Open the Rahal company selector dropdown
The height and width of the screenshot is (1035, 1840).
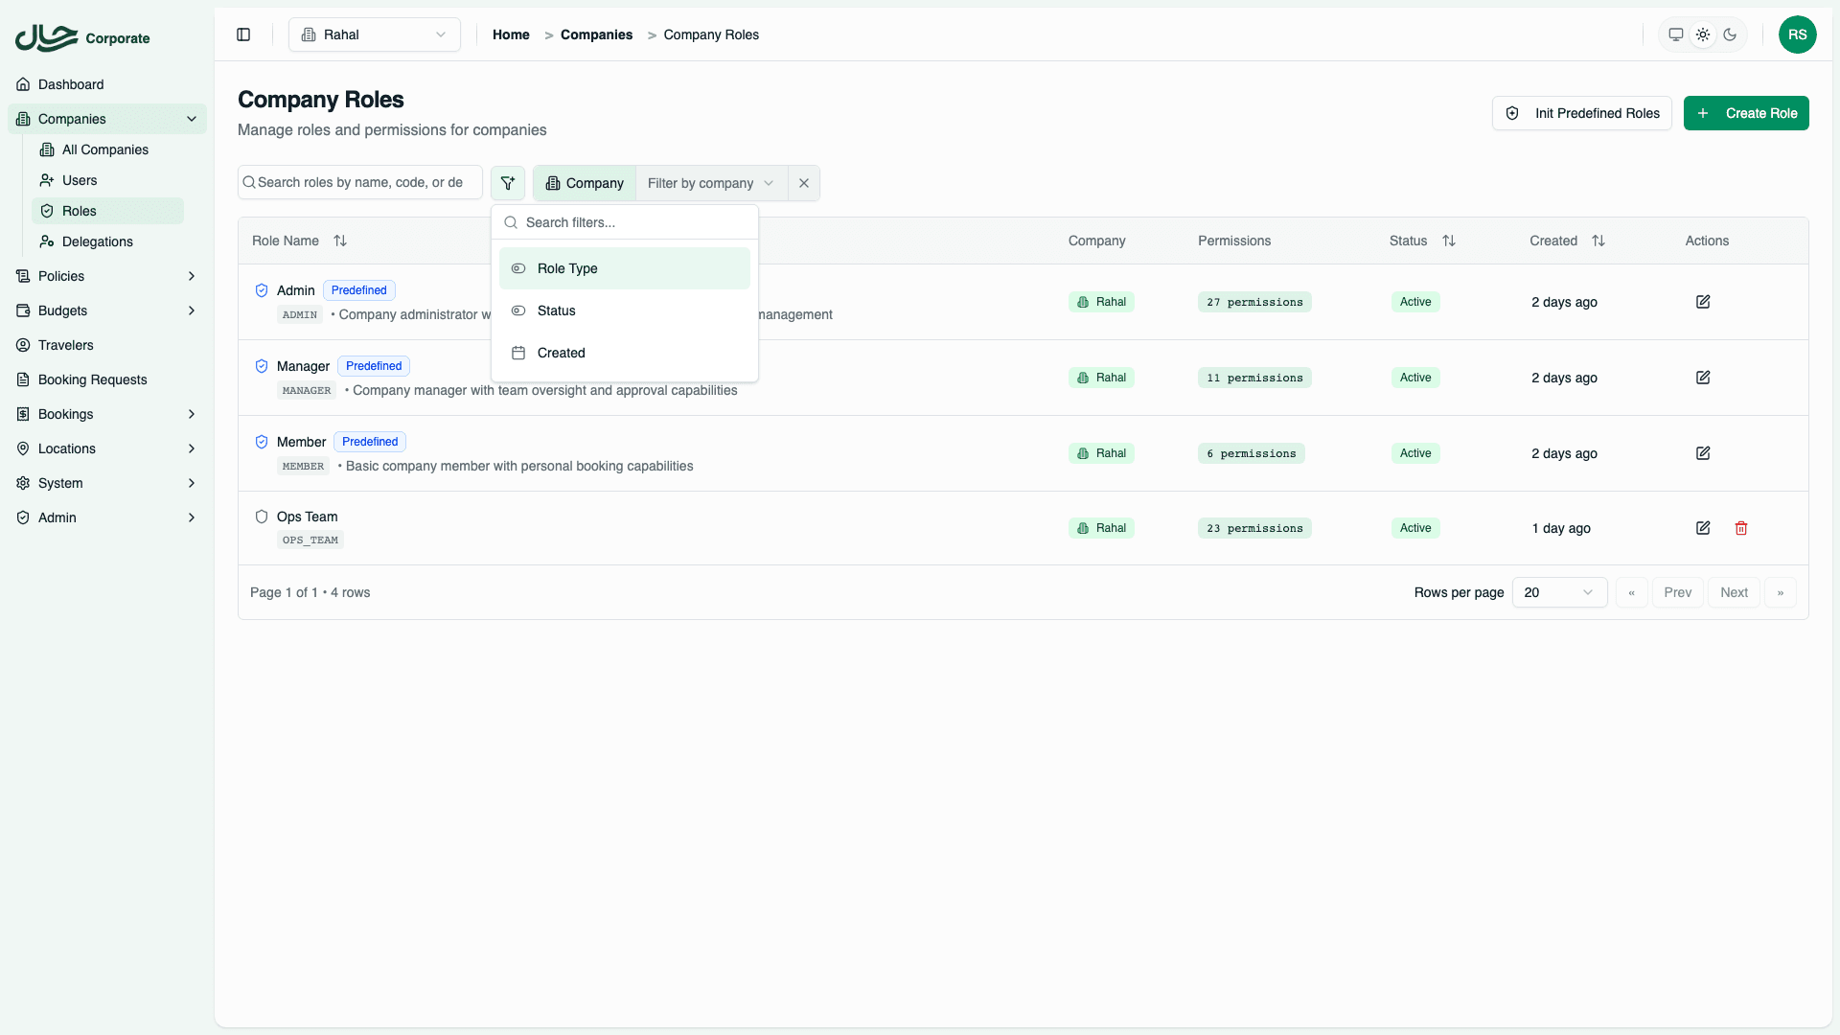pos(374,34)
